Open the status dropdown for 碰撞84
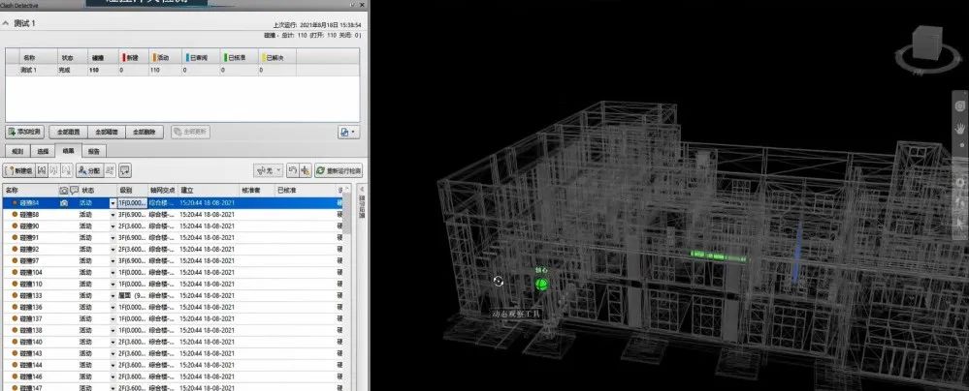969x391 pixels. tap(112, 204)
